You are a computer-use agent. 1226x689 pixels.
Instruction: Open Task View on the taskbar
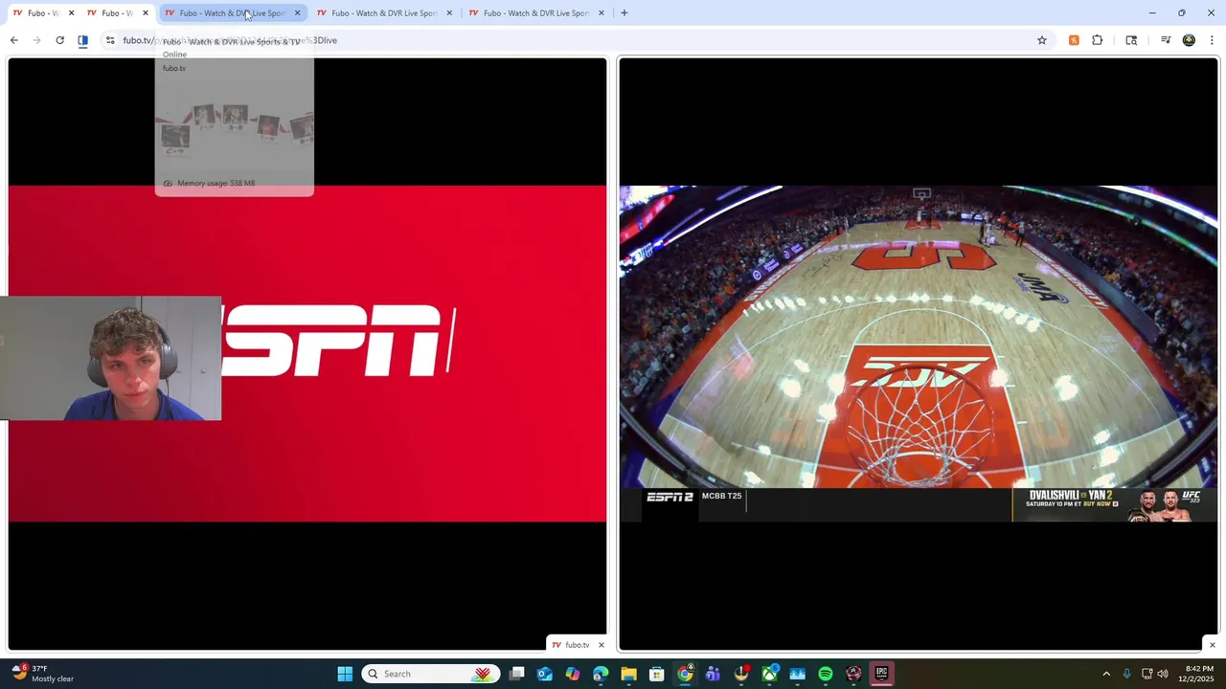coord(517,674)
